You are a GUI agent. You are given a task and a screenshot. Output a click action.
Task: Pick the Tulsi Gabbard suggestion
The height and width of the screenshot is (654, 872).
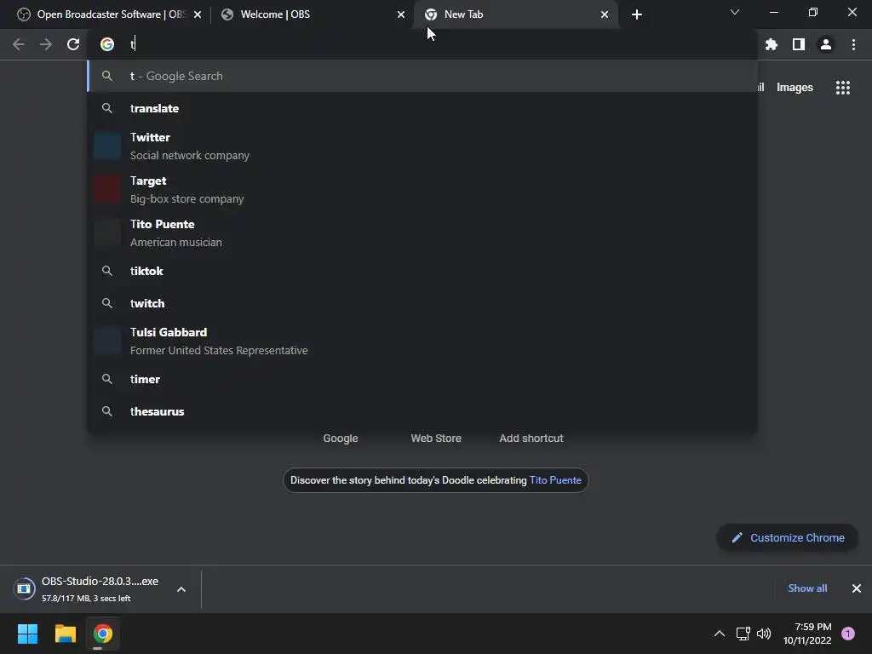click(x=422, y=341)
